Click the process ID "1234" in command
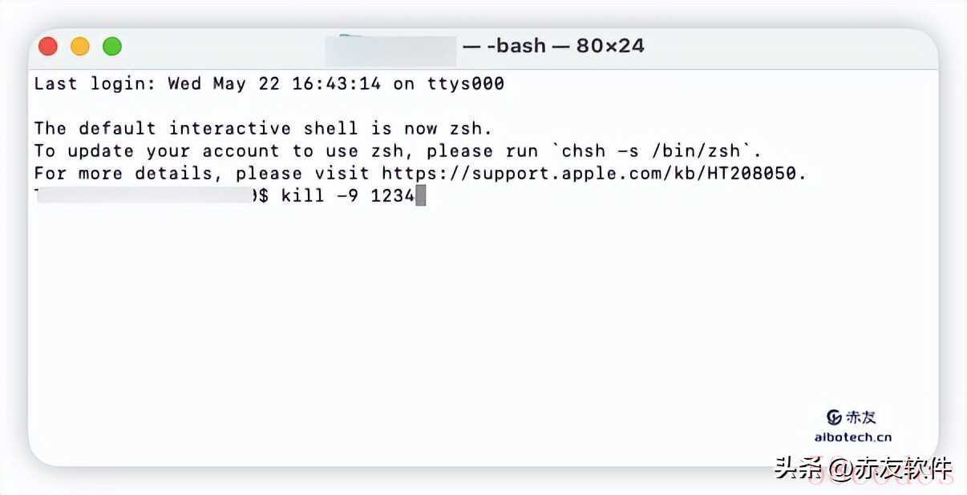The height and width of the screenshot is (495, 967). coord(393,196)
